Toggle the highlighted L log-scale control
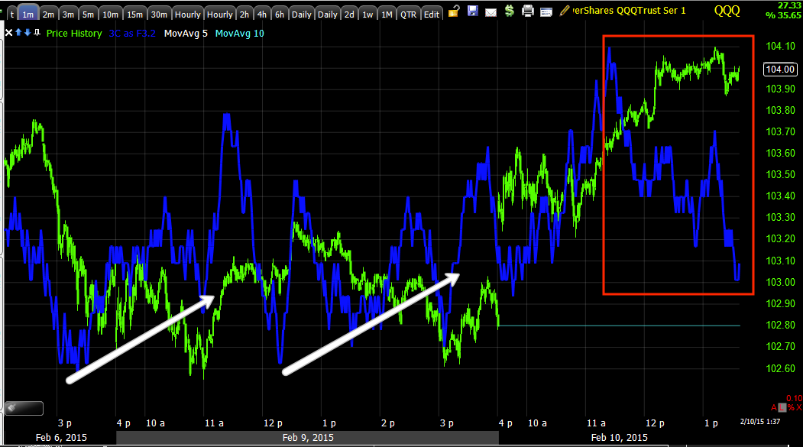Viewport: 803px width, 447px height. pyautogui.click(x=782, y=407)
